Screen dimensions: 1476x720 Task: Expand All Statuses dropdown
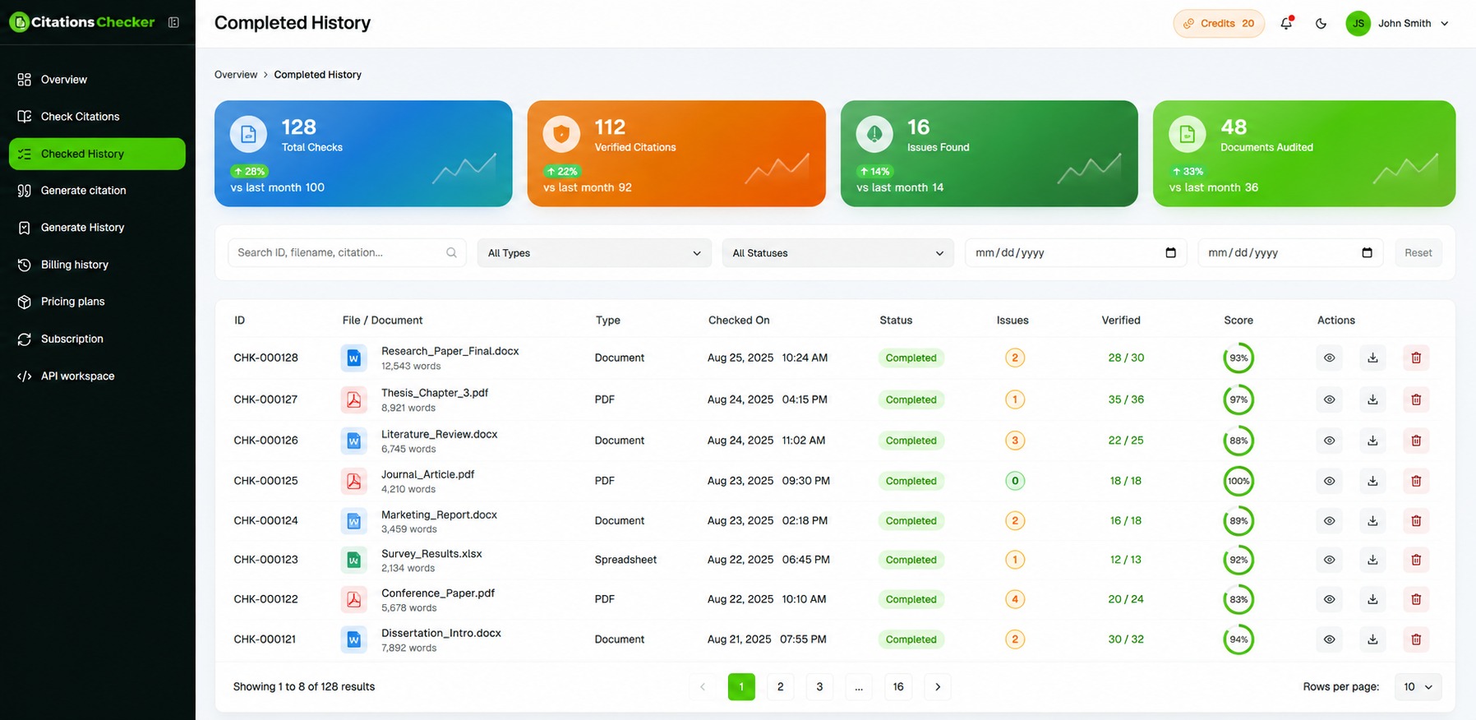837,252
